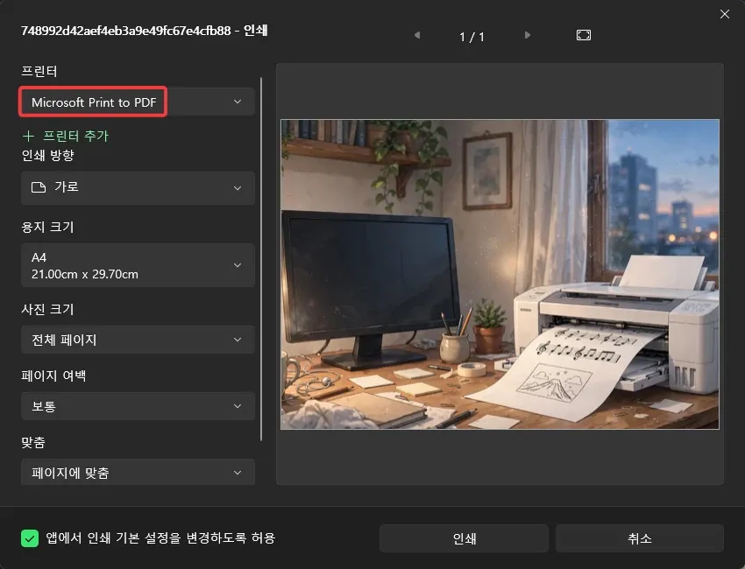The height and width of the screenshot is (569, 745).
Task: Expand the 인쇄 방향 dropdown showing 가로
Action: pyautogui.click(x=138, y=188)
